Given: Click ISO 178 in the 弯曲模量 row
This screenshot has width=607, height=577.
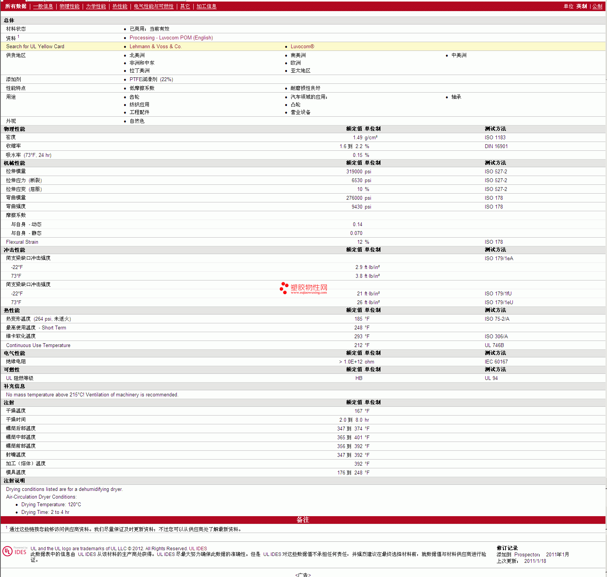Looking at the screenshot, I should click(494, 198).
